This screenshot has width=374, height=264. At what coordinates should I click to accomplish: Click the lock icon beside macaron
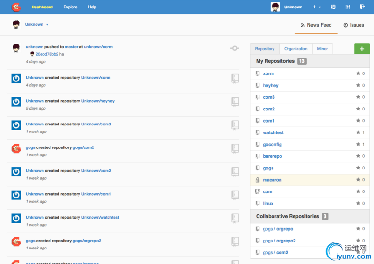pyautogui.click(x=258, y=180)
